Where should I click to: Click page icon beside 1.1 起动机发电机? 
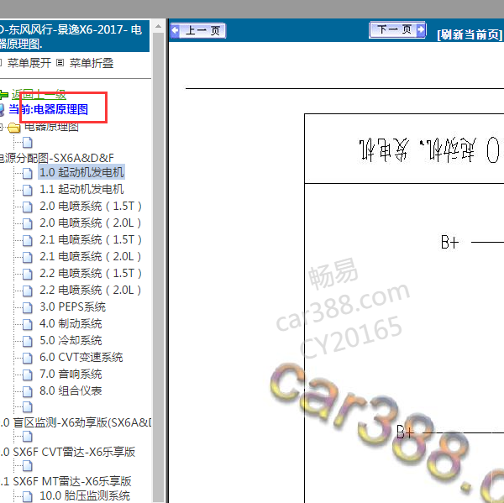click(28, 190)
